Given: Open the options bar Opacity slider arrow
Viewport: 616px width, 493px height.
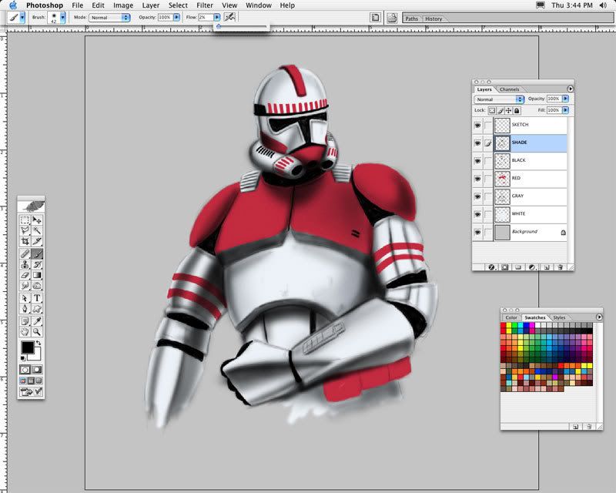Looking at the screenshot, I should (176, 17).
